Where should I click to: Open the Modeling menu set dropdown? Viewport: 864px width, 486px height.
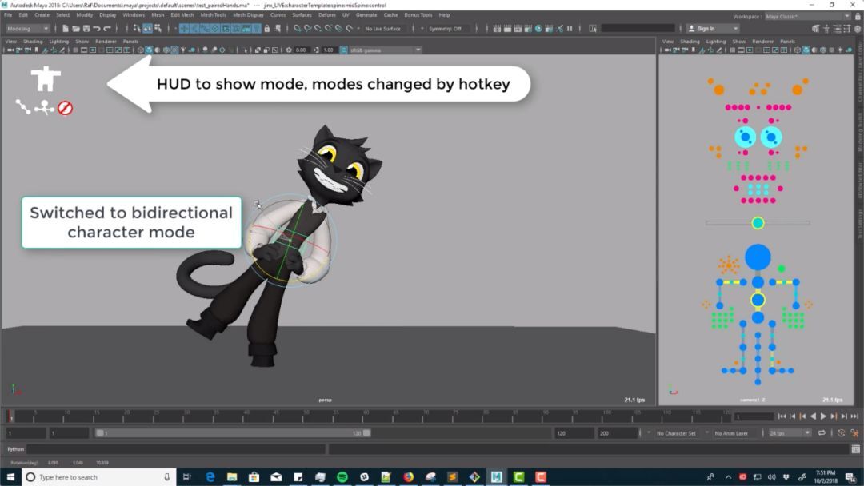click(x=27, y=29)
